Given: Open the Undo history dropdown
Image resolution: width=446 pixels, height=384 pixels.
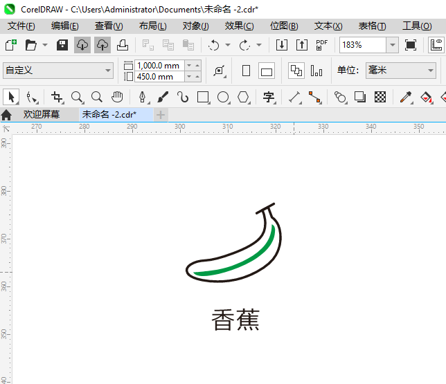Looking at the screenshot, I should 228,45.
